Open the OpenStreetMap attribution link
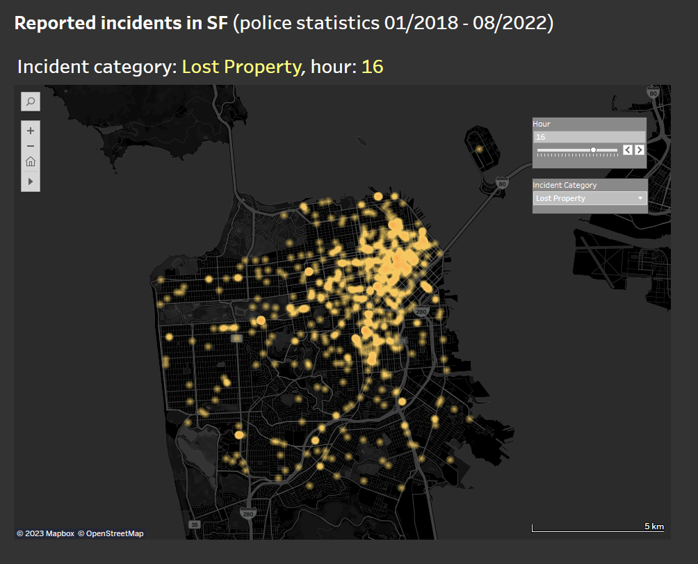Screen dimensions: 698x564 point(111,533)
